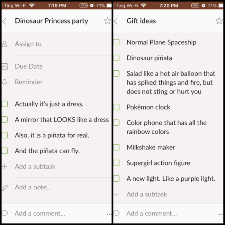Tap the person icon beside Assign to
This screenshot has height=225, width=225.
(x=4, y=44)
